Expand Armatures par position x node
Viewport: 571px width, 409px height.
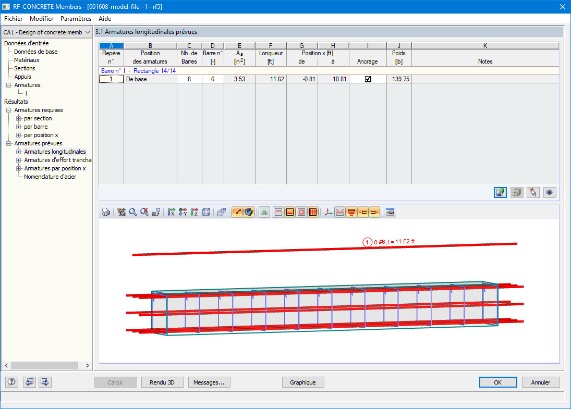point(19,168)
